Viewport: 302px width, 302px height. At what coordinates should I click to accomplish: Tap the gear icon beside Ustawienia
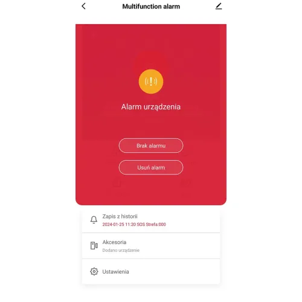[x=94, y=271]
